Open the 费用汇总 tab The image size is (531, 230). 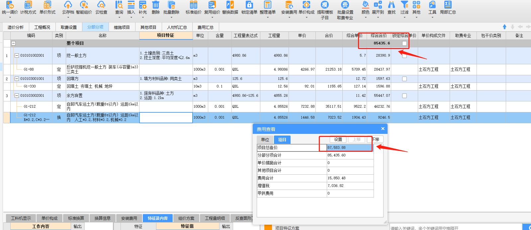click(x=206, y=27)
